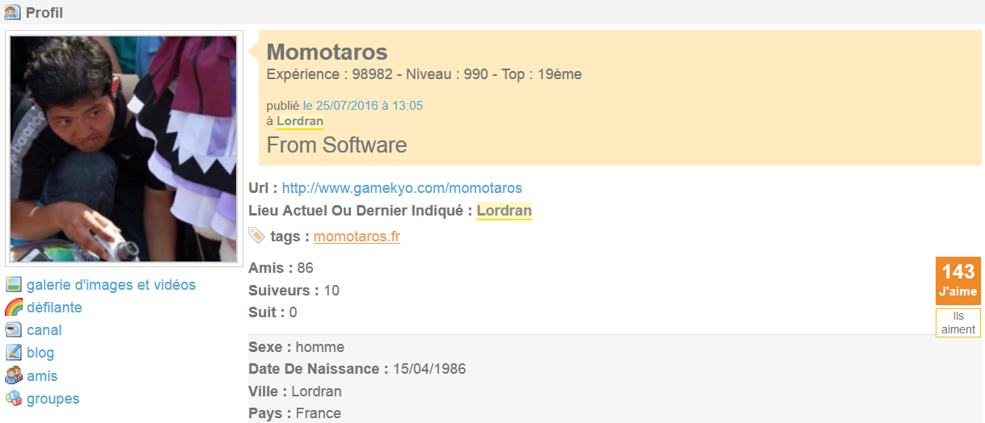Viewport: 985px width, 423px height.
Task: Go to the canal page link
Action: pos(44,330)
